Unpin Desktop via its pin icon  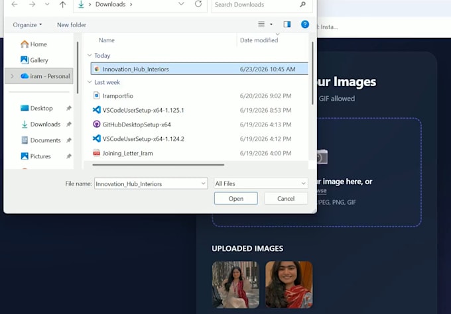point(69,108)
